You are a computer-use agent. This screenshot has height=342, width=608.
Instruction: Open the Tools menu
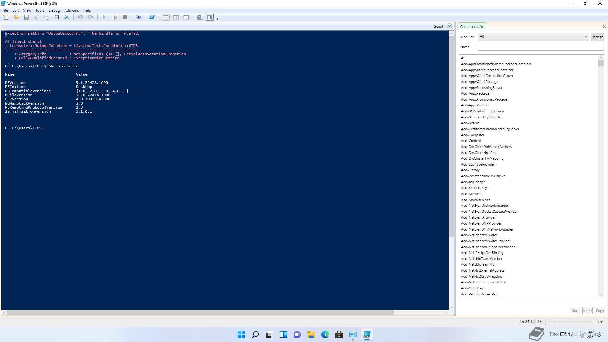(x=40, y=10)
